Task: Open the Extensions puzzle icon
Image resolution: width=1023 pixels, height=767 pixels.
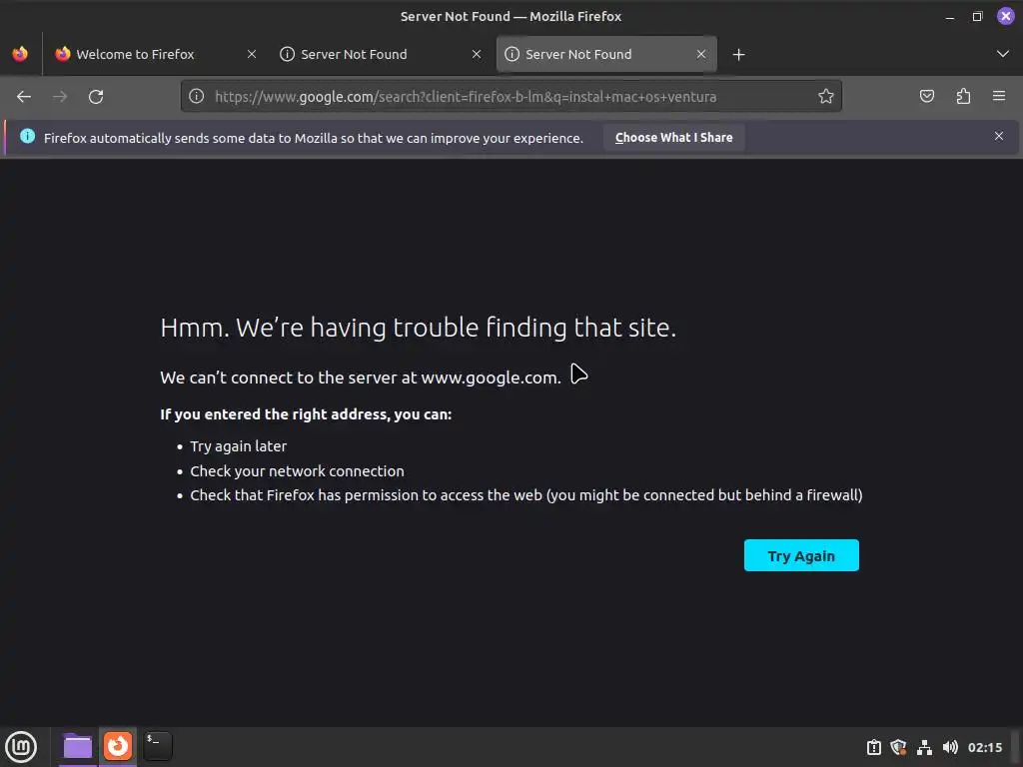Action: tap(963, 97)
